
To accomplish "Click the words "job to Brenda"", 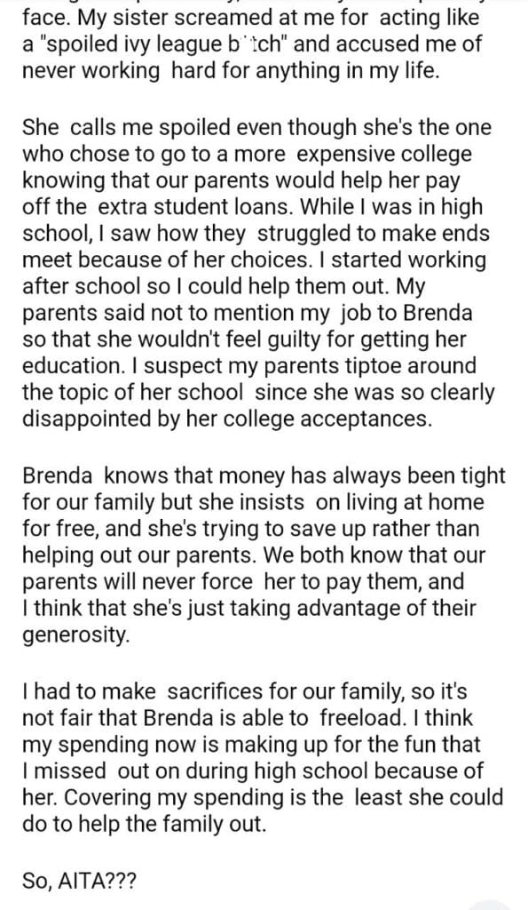I will coord(406,312).
